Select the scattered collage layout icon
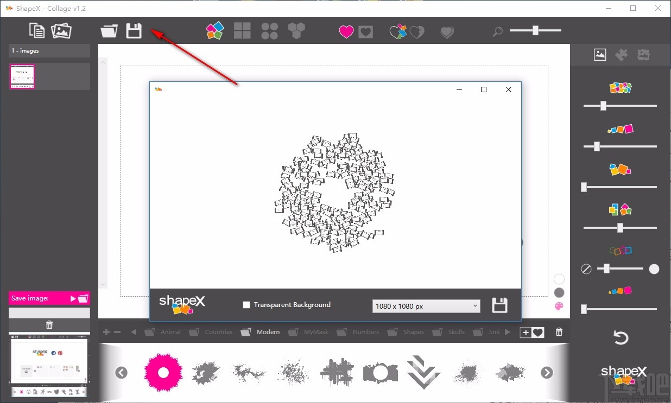 (x=214, y=31)
